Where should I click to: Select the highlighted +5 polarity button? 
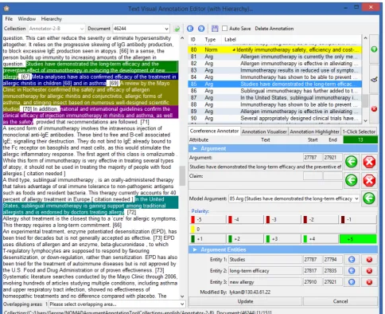(x=358, y=239)
